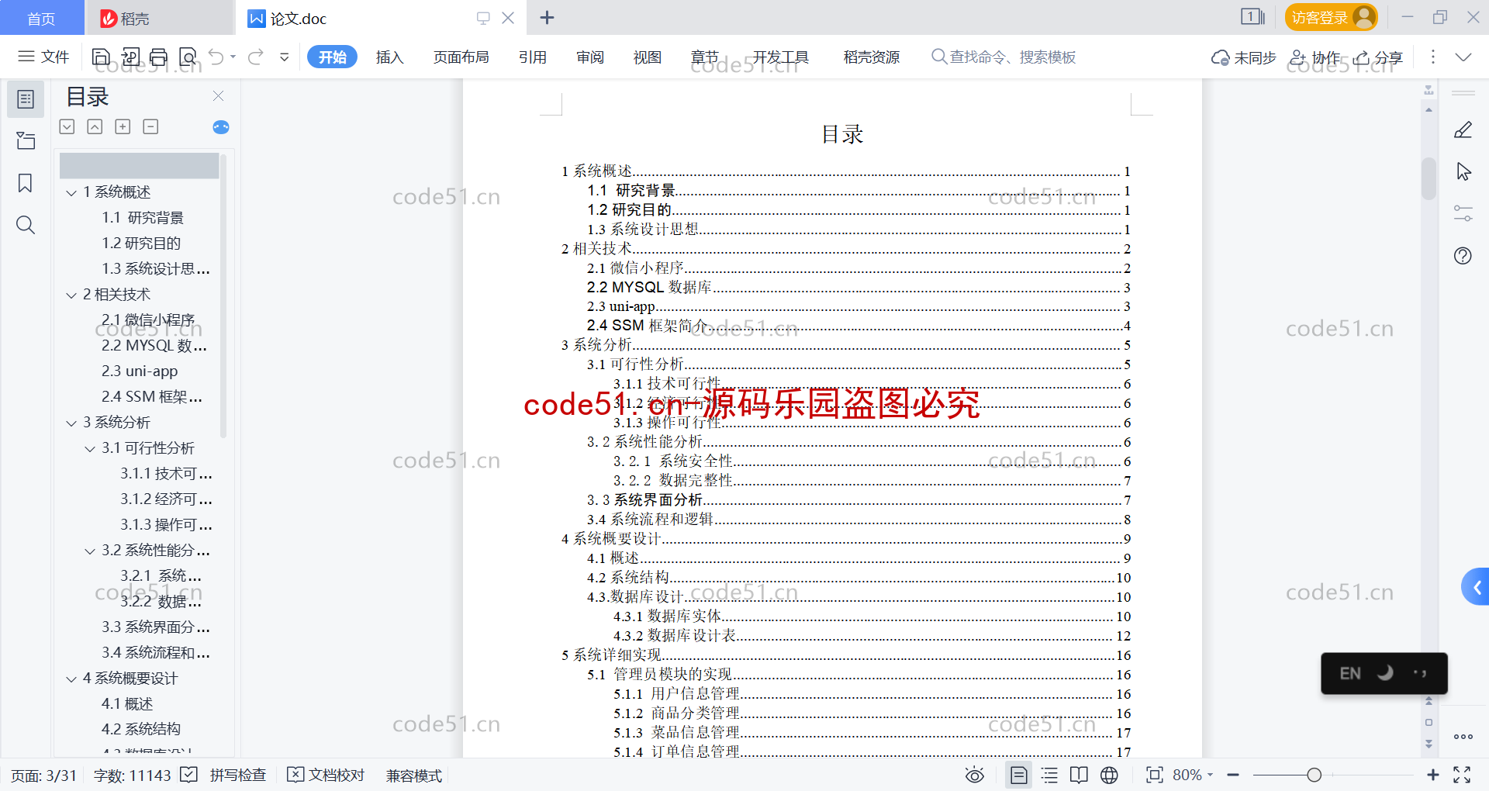Click the 协作 collaboration button
The width and height of the screenshot is (1489, 791).
[1315, 57]
